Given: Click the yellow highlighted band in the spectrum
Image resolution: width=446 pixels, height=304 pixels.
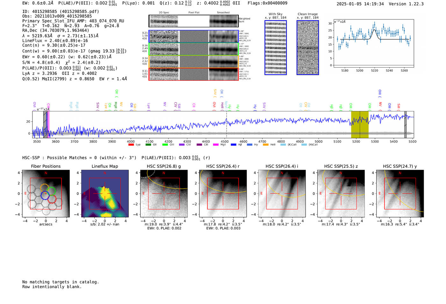Looking at the screenshot, I should coord(360,124).
